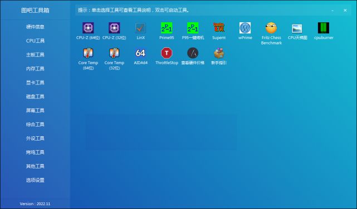The image size is (357, 209).
Task: Select the CPU工具 sidebar category
Action: pyautogui.click(x=35, y=41)
